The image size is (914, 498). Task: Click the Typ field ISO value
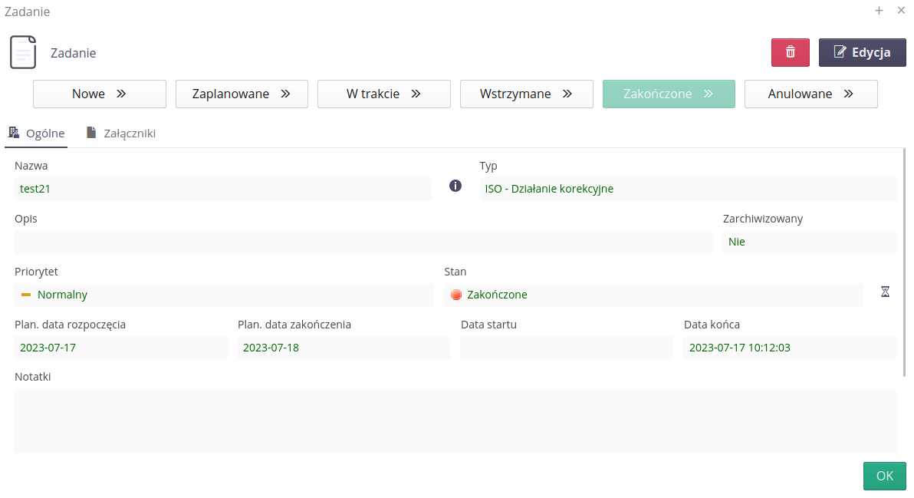[687, 189]
